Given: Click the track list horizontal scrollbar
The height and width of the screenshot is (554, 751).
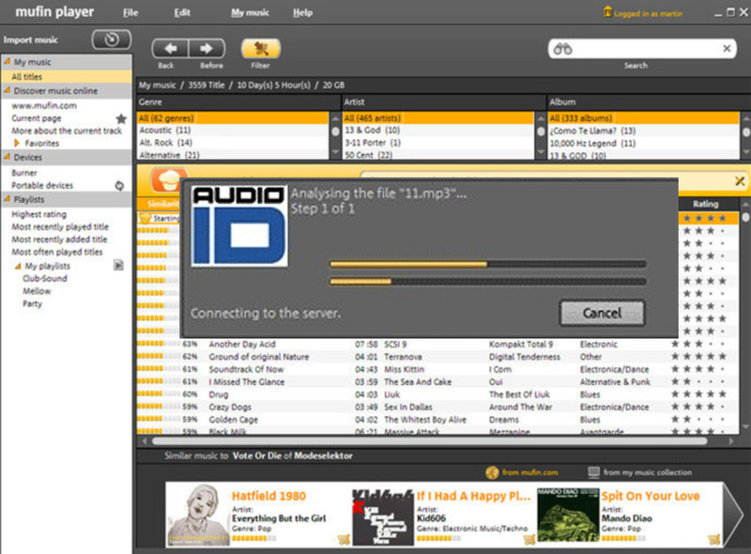Looking at the screenshot, I should click(429, 441).
